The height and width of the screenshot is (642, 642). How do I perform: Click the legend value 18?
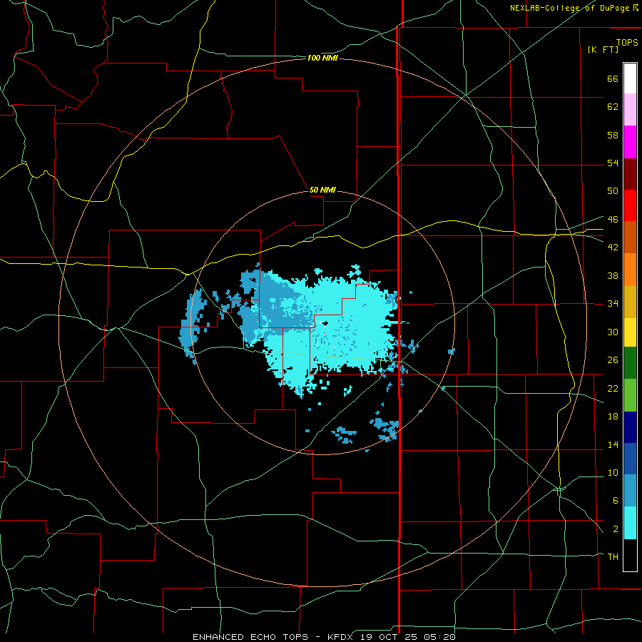click(x=613, y=417)
